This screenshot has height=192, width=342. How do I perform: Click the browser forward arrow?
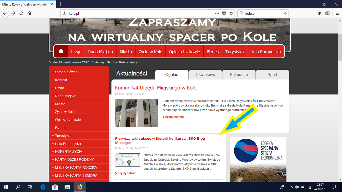pos(13,13)
